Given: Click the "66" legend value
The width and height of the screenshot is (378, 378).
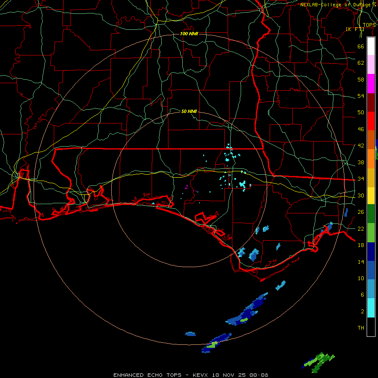Looking at the screenshot, I should pyautogui.click(x=361, y=46).
